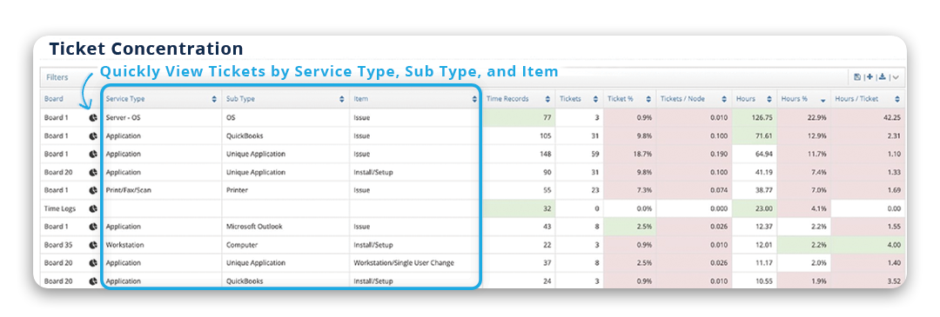
Task: Open pie chart icon for Microsoft Outlook row
Action: [x=93, y=227]
